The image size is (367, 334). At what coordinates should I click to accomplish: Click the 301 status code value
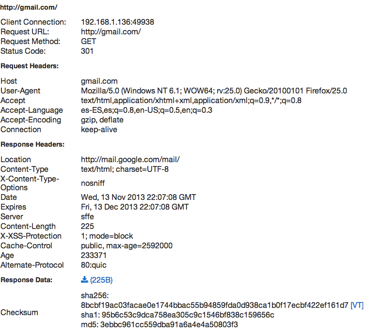[x=87, y=51]
